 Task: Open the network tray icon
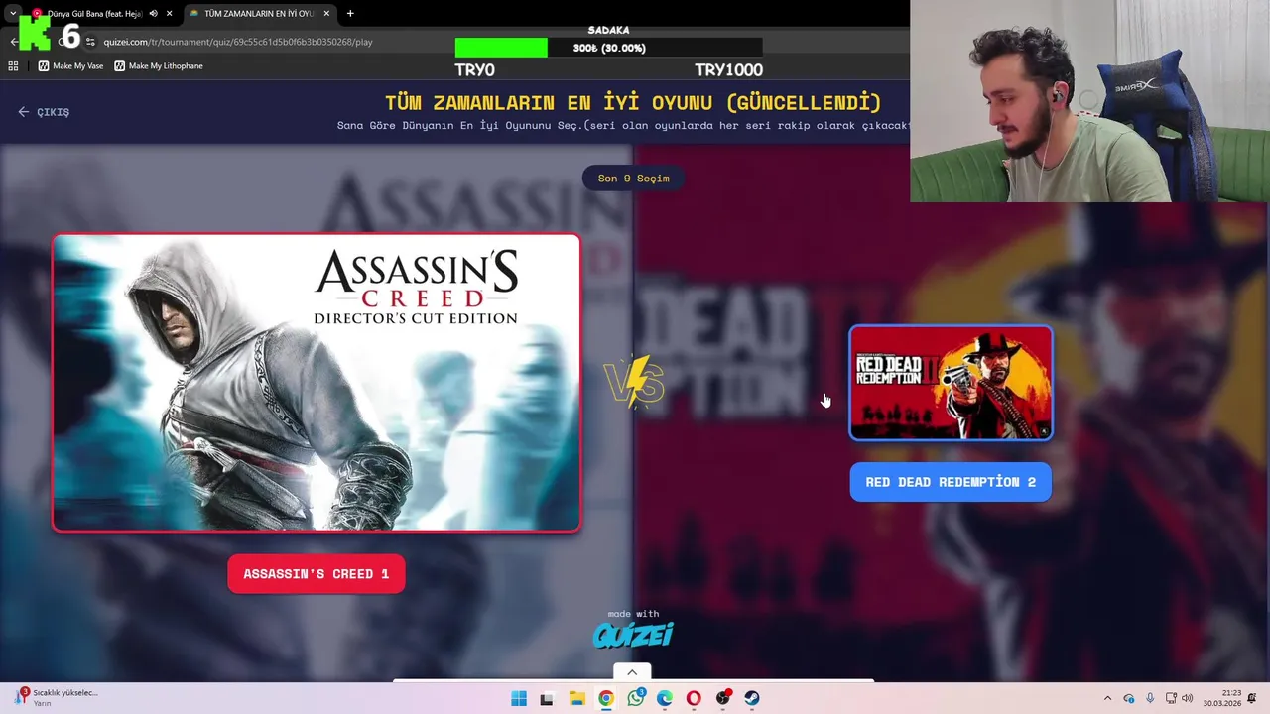tap(1171, 698)
